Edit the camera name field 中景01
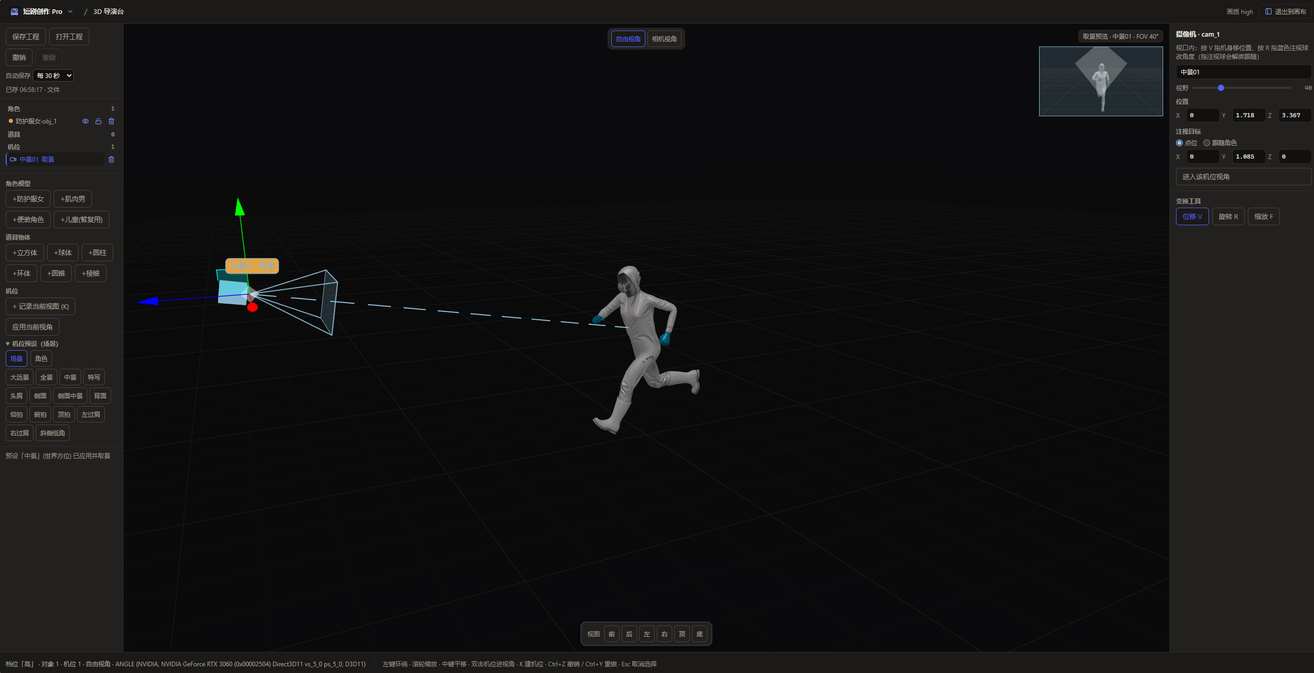1314x673 pixels. click(x=1243, y=72)
